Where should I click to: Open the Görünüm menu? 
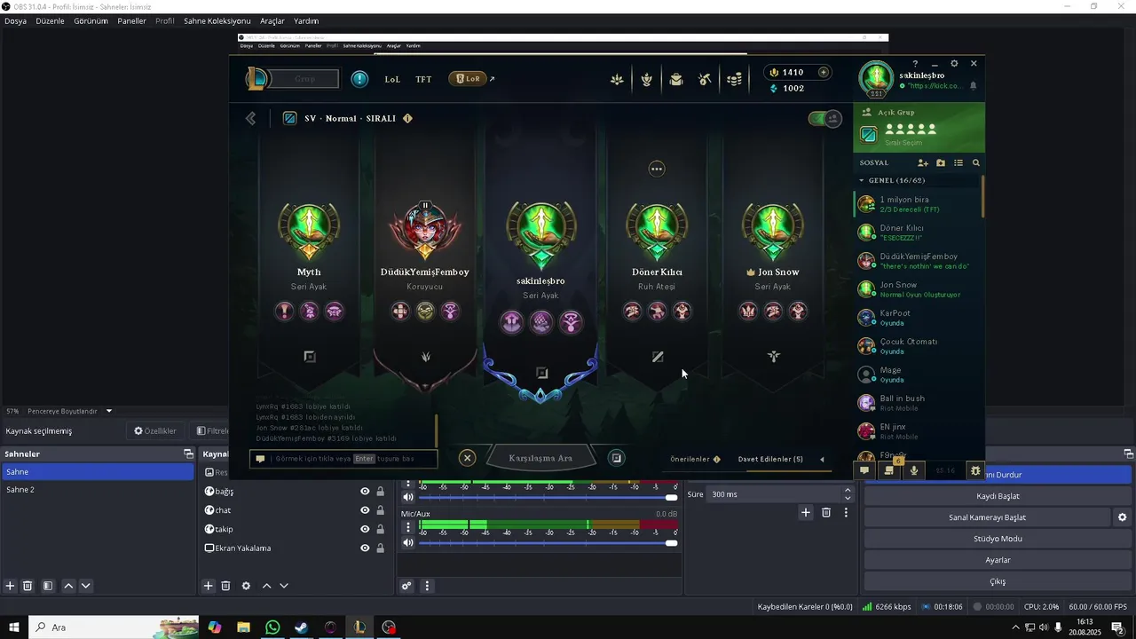click(x=91, y=20)
